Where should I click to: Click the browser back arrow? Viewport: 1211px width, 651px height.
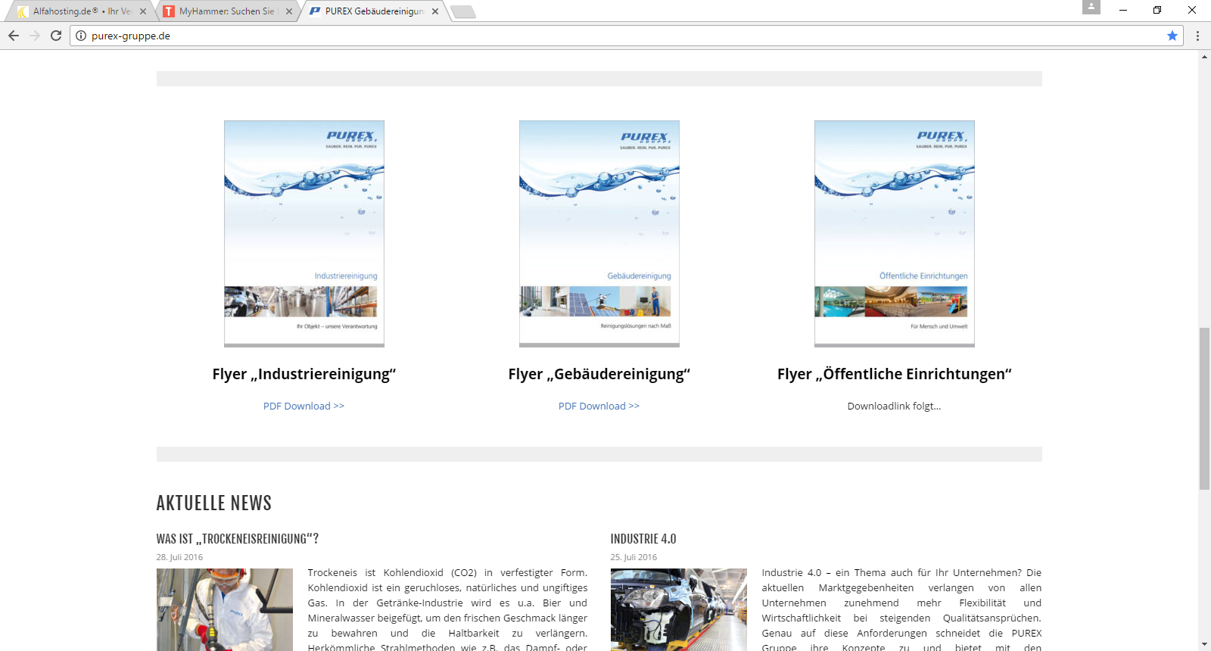(14, 36)
